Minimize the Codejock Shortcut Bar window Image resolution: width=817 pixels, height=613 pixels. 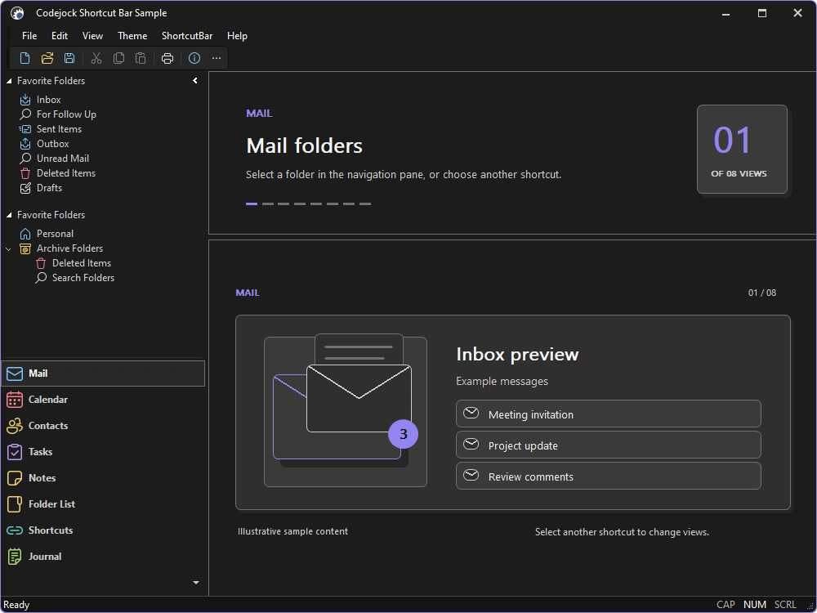click(x=725, y=14)
